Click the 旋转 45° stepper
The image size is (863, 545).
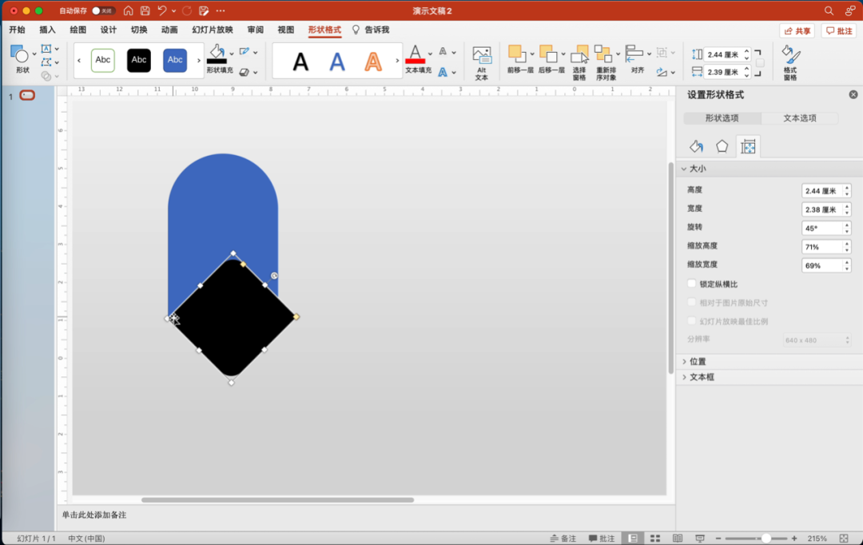coord(847,228)
